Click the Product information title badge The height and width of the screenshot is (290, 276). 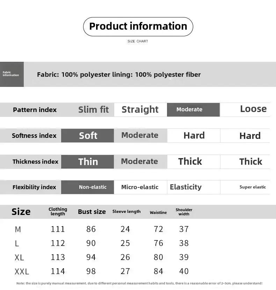[138, 27]
